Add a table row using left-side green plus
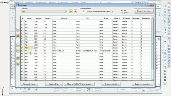 (x=18, y=30)
